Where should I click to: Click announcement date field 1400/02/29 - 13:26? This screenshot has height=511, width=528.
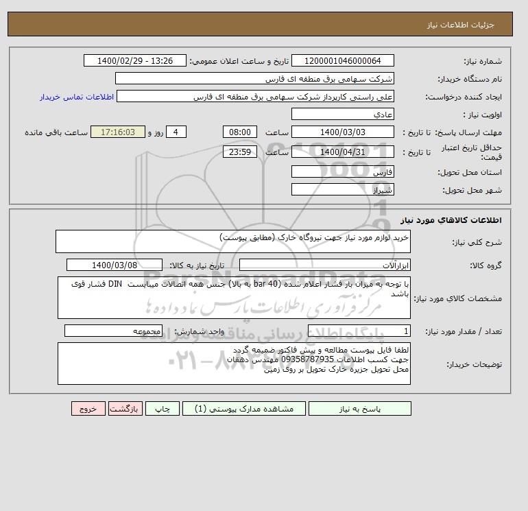tap(134, 60)
